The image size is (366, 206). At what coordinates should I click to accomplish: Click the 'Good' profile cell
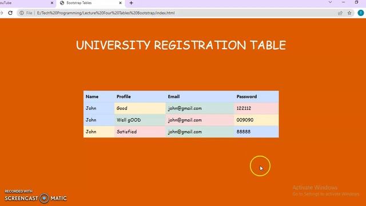point(140,108)
